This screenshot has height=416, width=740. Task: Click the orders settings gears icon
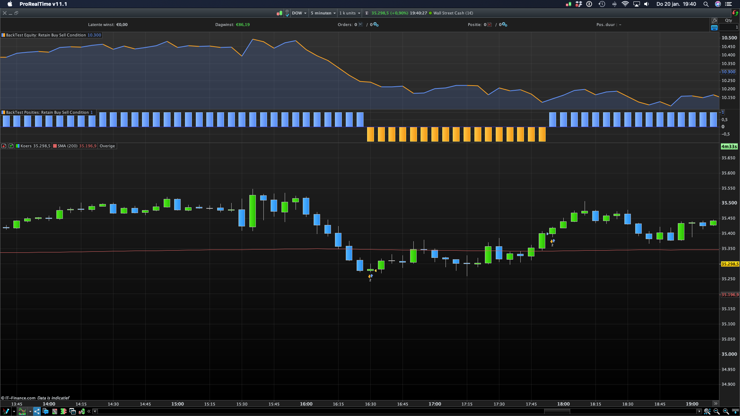tap(376, 25)
